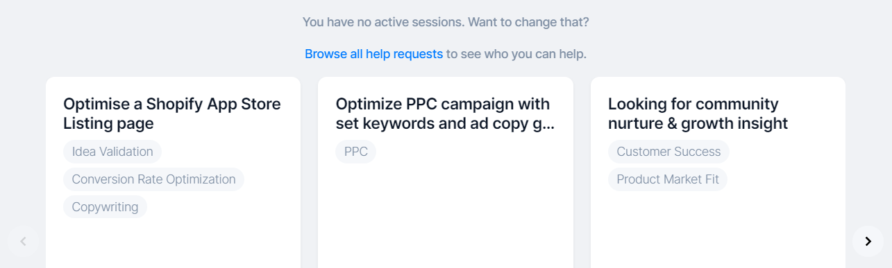The image size is (892, 268).
Task: Click the gap between PPC and community cards
Action: (582, 172)
